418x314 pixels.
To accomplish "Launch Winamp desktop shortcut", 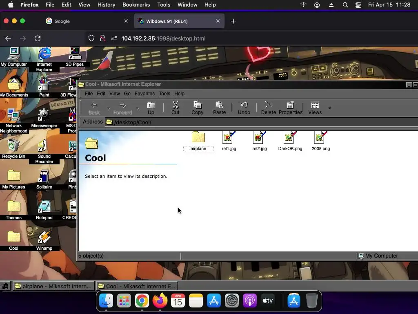I will 44,240.
